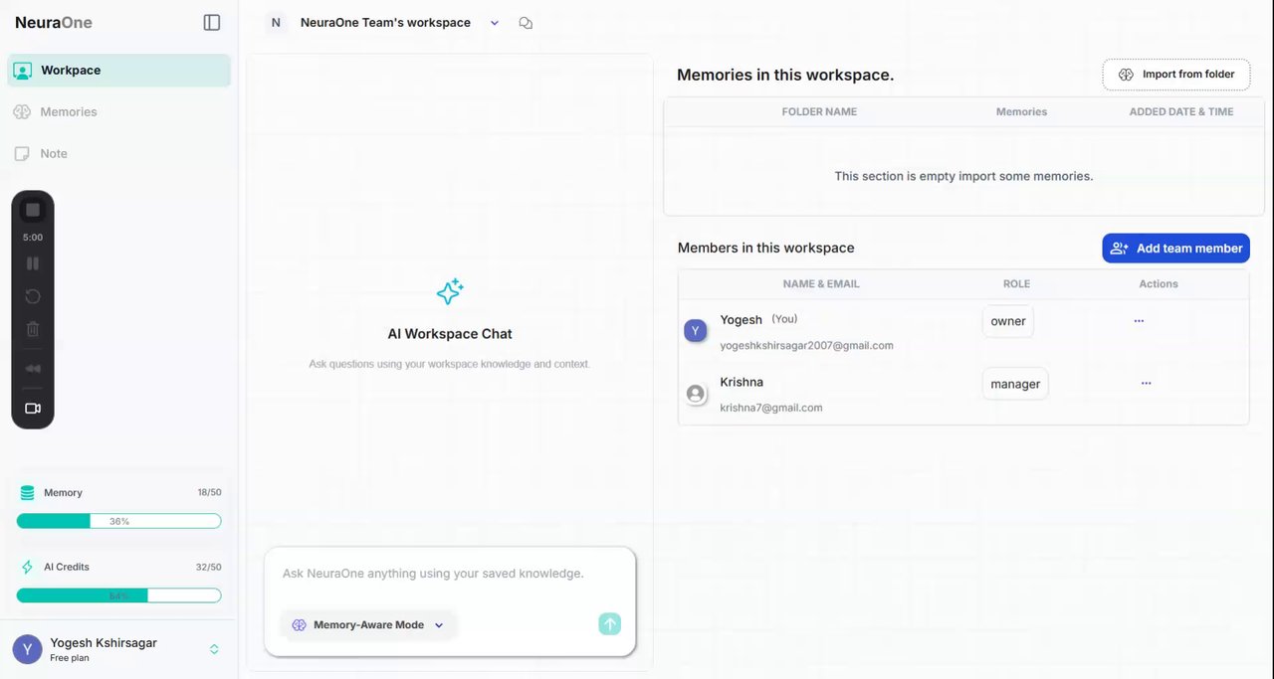Collapse the sidebar panel icon
This screenshot has height=679, width=1274.
[212, 22]
